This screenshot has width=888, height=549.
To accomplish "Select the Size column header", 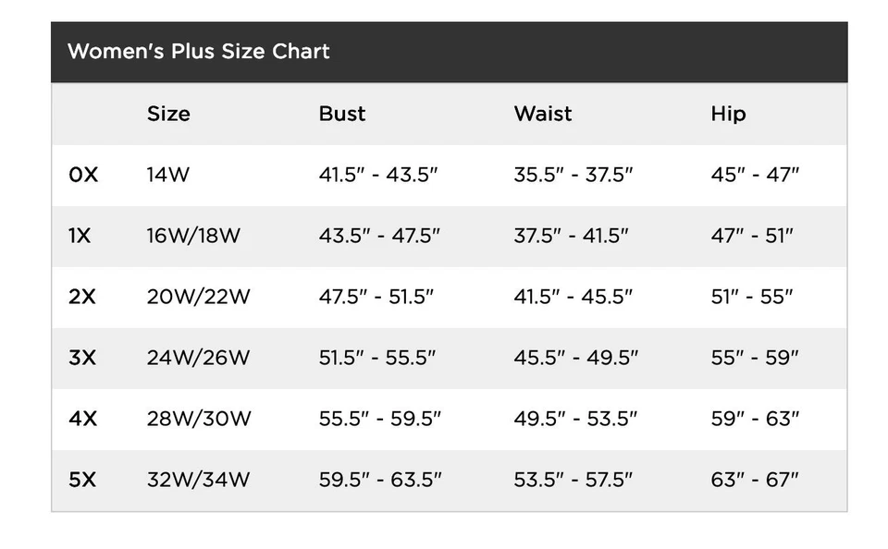I will pos(168,114).
